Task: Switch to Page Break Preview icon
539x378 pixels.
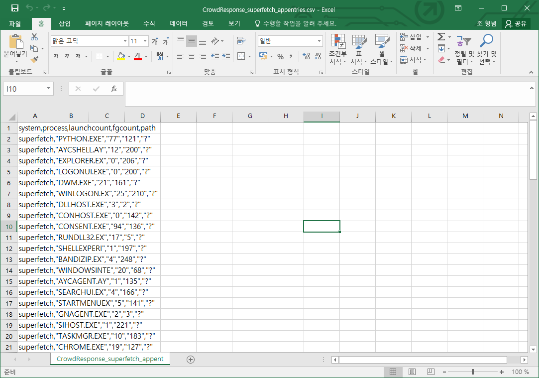Action: [431, 372]
